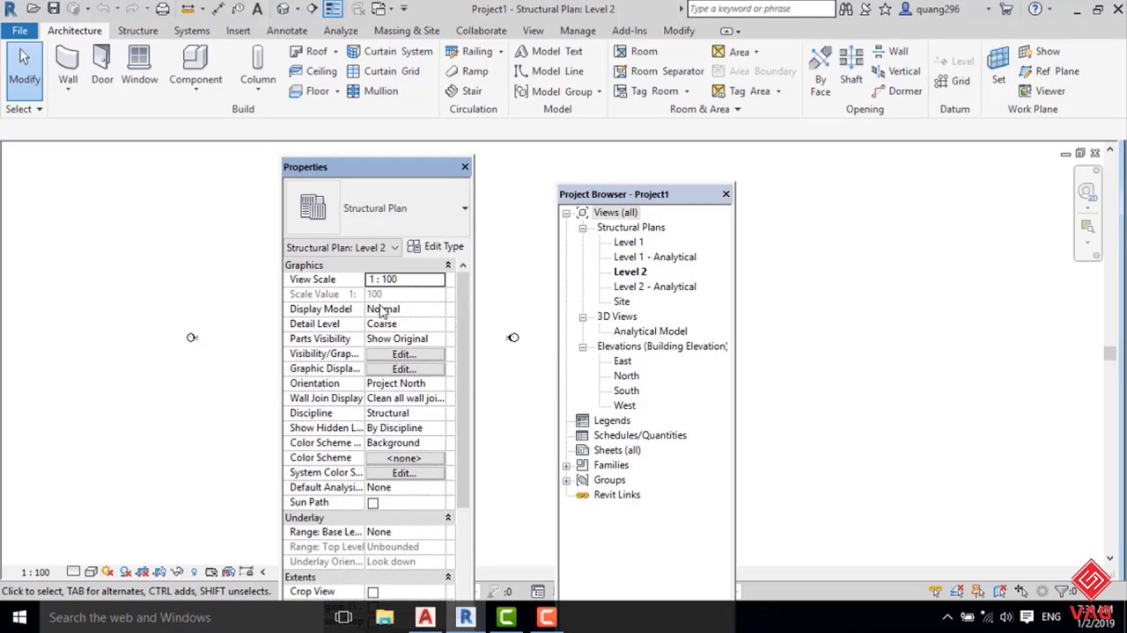1127x633 pixels.
Task: Collapse the Structural Plans tree node
Action: pos(583,228)
